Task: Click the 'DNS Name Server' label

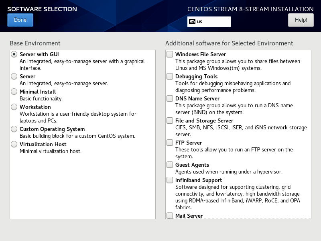Action: pos(197,98)
